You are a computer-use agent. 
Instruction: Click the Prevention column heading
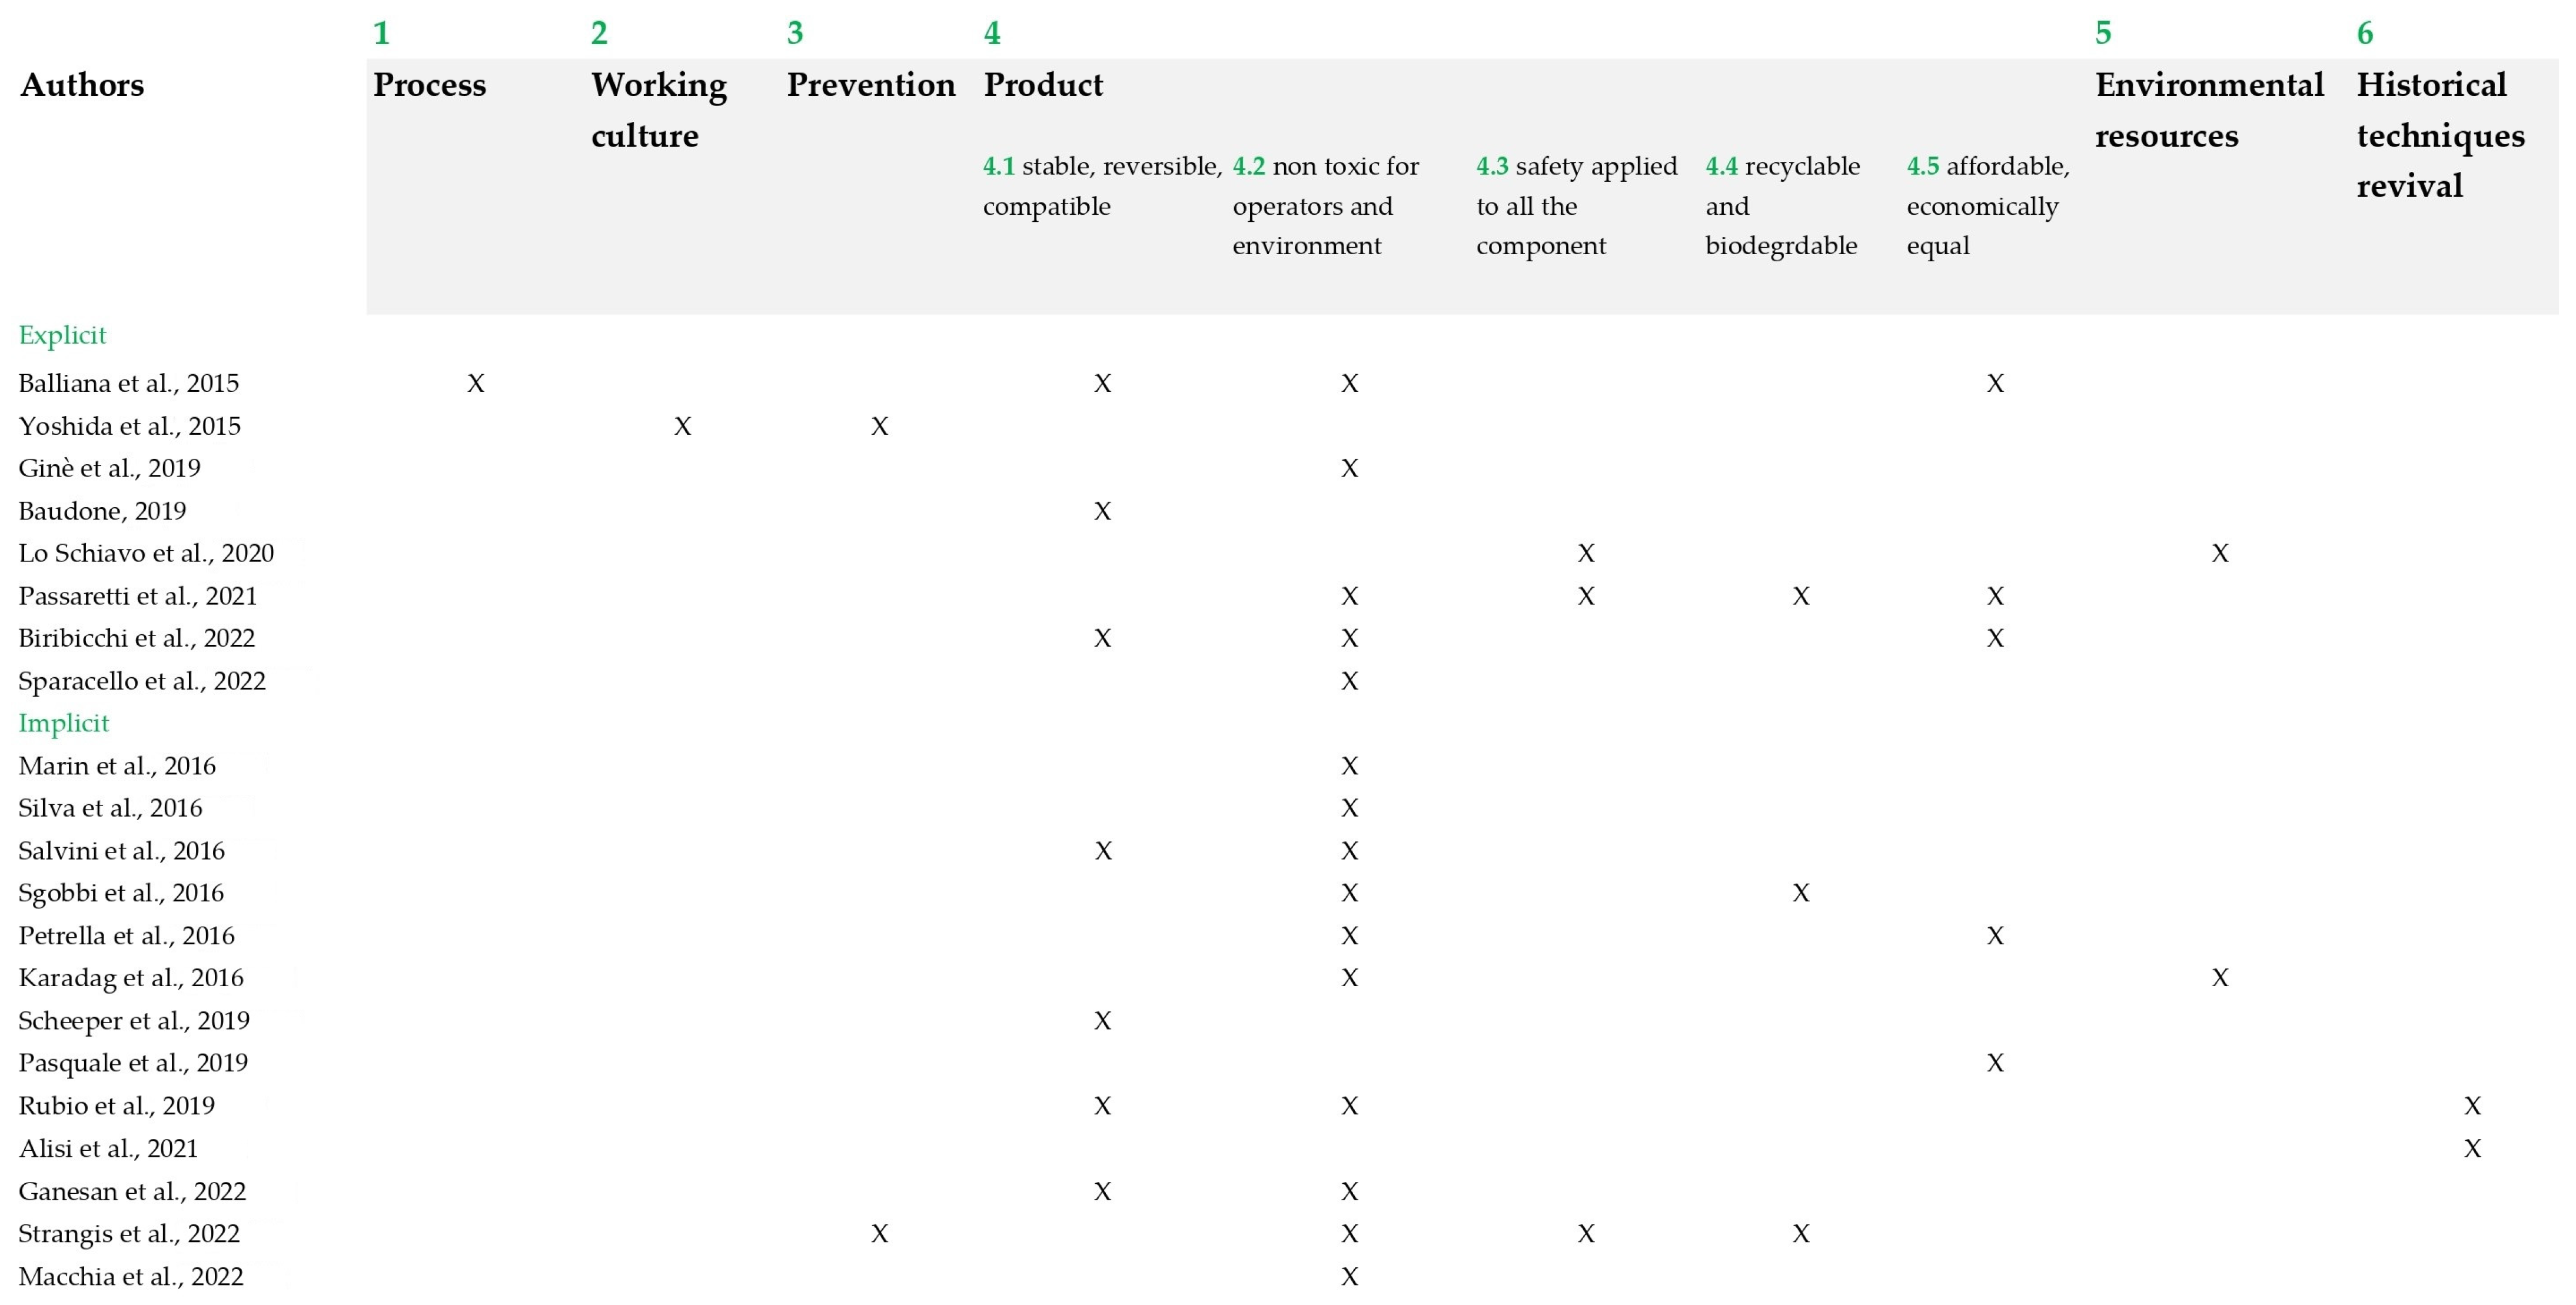[x=870, y=85]
